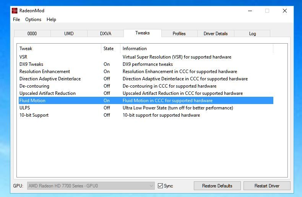Select the VSR tweak row
This screenshot has width=302, height=197.
[x=146, y=57]
